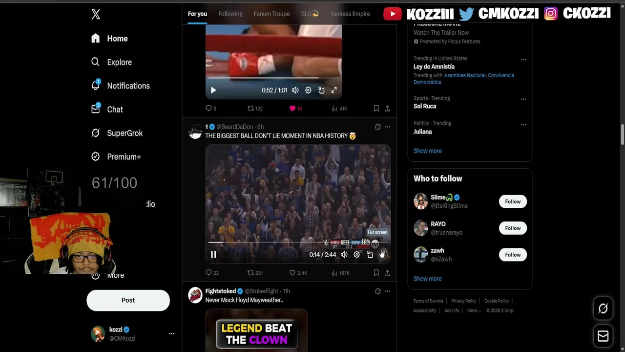Like the BeardDaDon post with 2.4K likes
The height and width of the screenshot is (352, 625).
click(298, 273)
